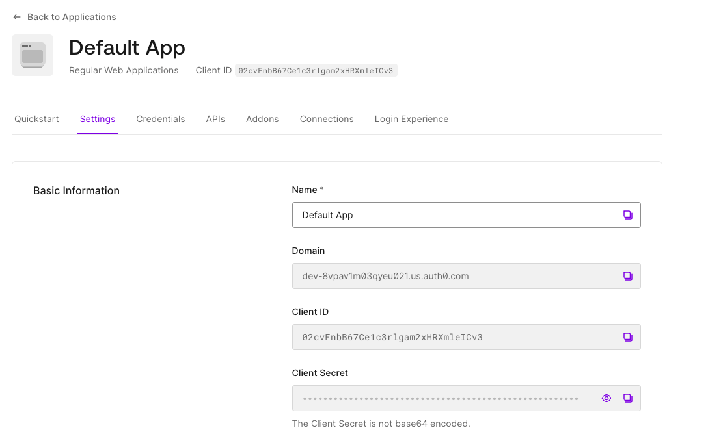Open the APIs tab
Viewport: 708px width, 430px height.
click(215, 119)
